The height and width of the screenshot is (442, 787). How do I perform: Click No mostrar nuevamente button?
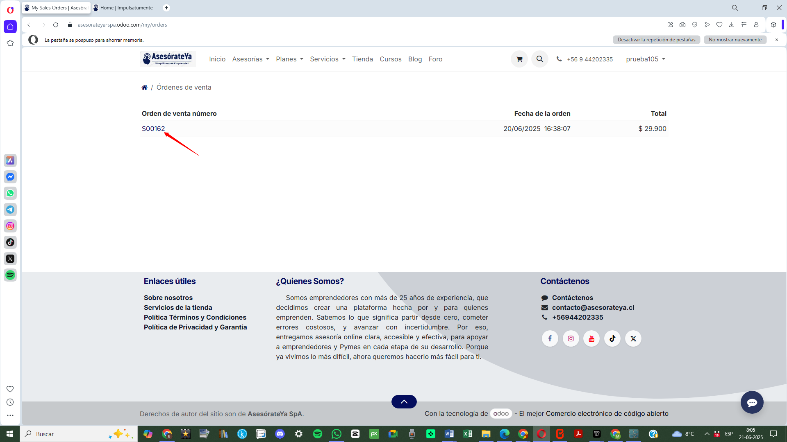(735, 40)
